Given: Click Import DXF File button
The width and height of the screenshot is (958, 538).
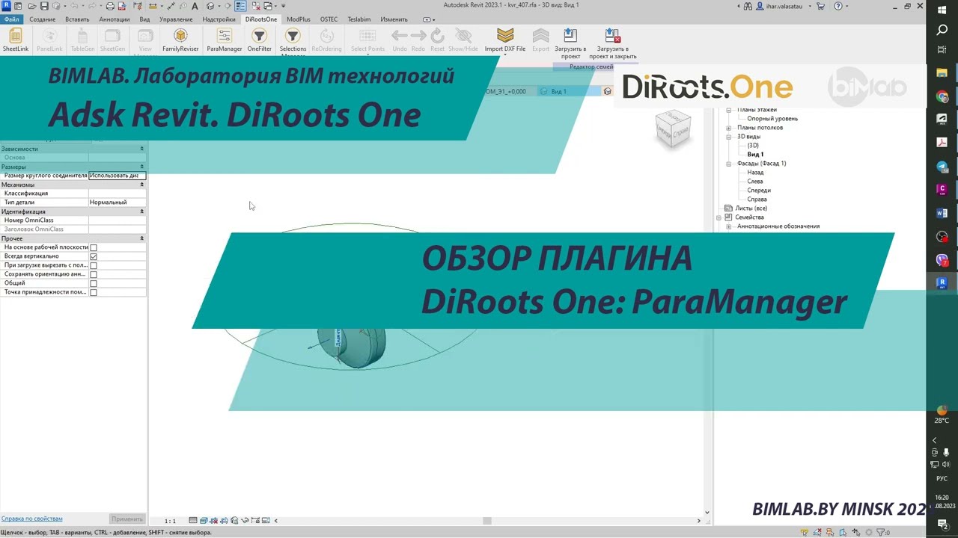Looking at the screenshot, I should pyautogui.click(x=505, y=40).
